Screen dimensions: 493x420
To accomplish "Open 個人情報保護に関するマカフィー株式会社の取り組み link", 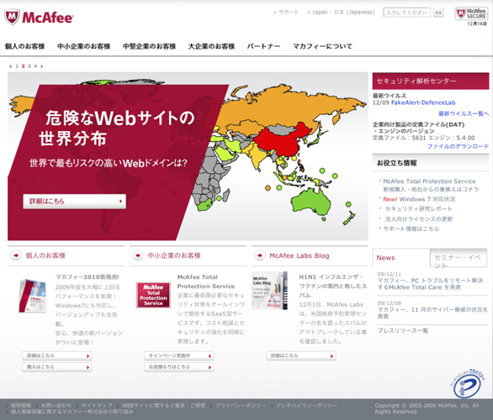I will (72, 412).
